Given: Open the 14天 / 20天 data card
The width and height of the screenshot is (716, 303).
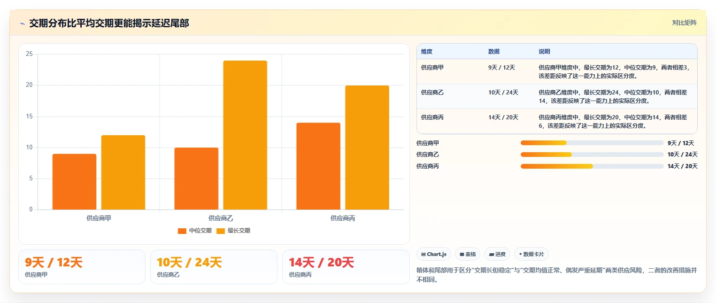Looking at the screenshot, I should [346, 267].
